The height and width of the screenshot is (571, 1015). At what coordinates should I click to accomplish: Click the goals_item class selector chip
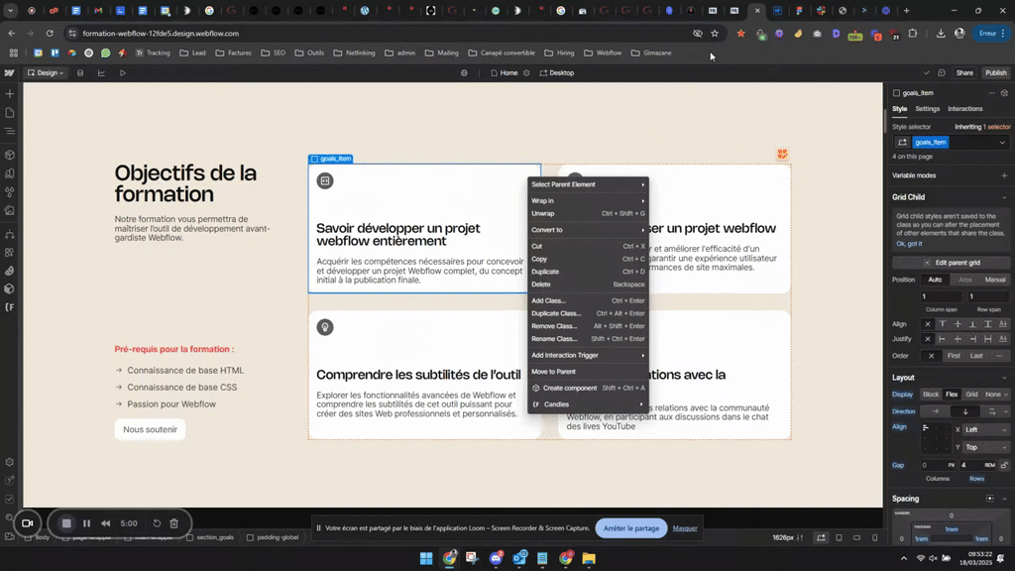(930, 143)
